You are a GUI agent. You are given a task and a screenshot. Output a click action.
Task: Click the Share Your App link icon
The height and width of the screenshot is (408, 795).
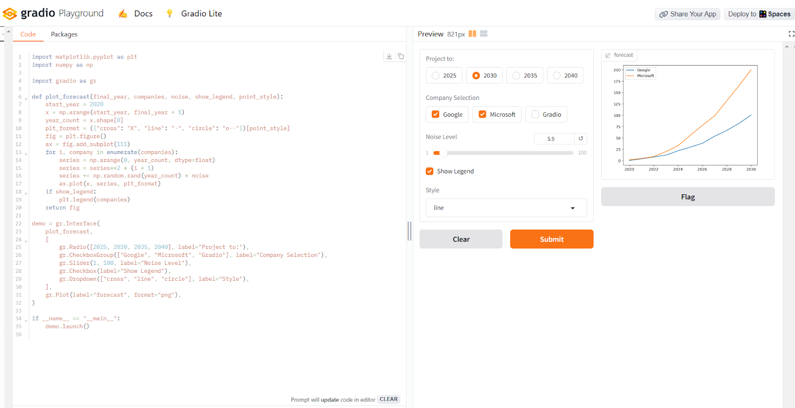[x=663, y=14]
